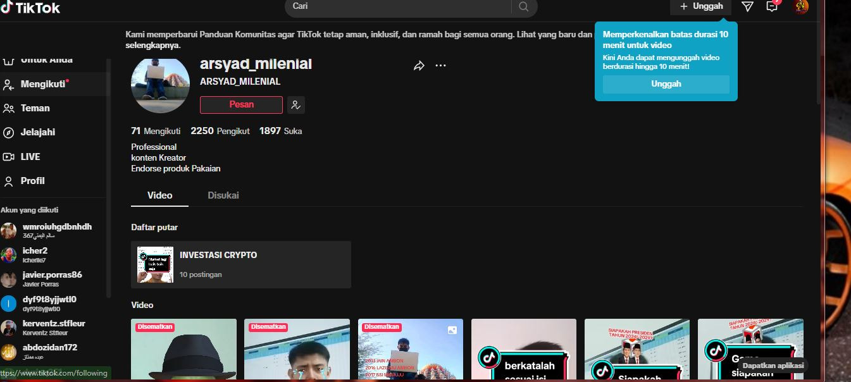851x382 pixels.
Task: Open messages paper plane icon
Action: 747,6
